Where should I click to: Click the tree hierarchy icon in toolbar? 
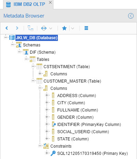click(30, 28)
